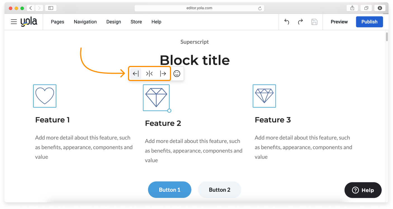Click the Preview button

(x=339, y=22)
